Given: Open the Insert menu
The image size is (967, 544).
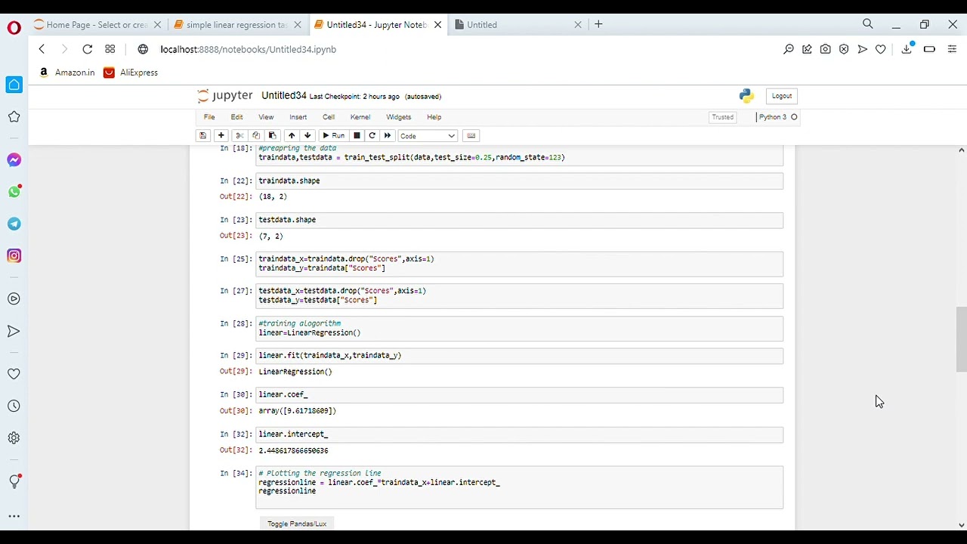Looking at the screenshot, I should pos(298,117).
